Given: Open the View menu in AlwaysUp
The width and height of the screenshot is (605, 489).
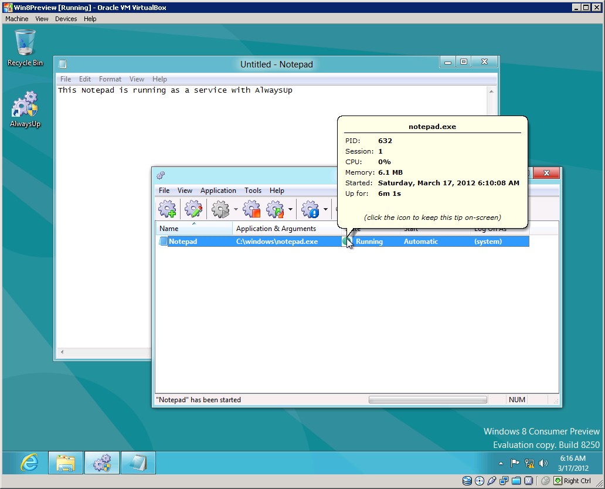Looking at the screenshot, I should coord(185,191).
